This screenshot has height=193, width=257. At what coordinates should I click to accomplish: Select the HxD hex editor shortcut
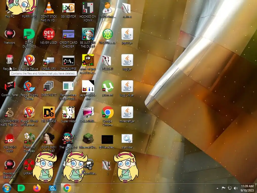tap(69, 8)
